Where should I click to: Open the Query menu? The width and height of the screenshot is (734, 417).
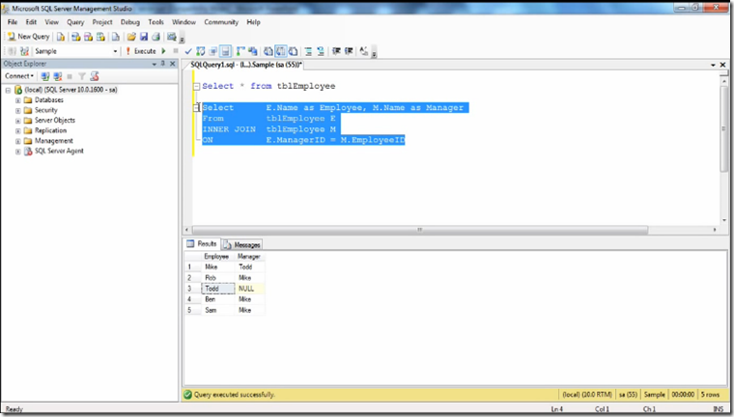pyautogui.click(x=75, y=22)
